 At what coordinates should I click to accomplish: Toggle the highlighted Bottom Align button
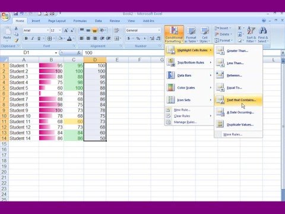(x=95, y=30)
